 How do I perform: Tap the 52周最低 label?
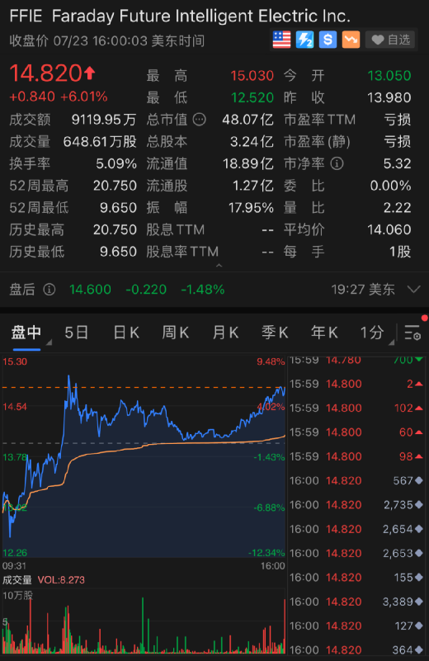point(39,207)
